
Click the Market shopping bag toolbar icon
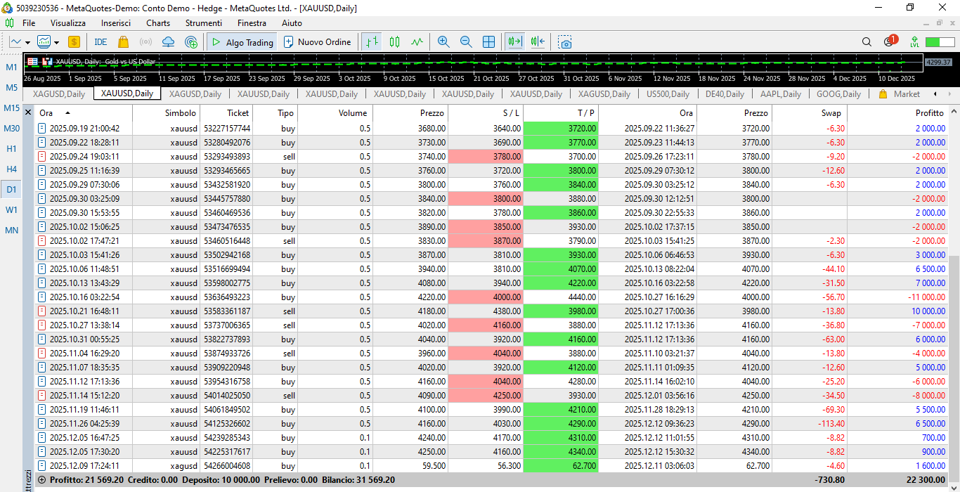(x=124, y=42)
